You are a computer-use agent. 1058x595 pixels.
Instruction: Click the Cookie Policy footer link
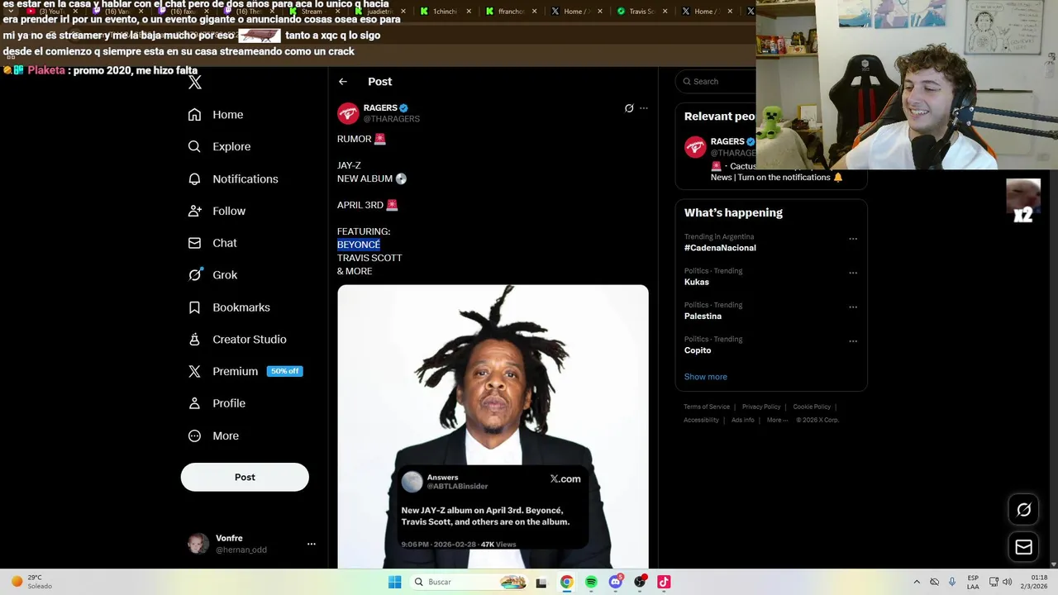coord(812,407)
